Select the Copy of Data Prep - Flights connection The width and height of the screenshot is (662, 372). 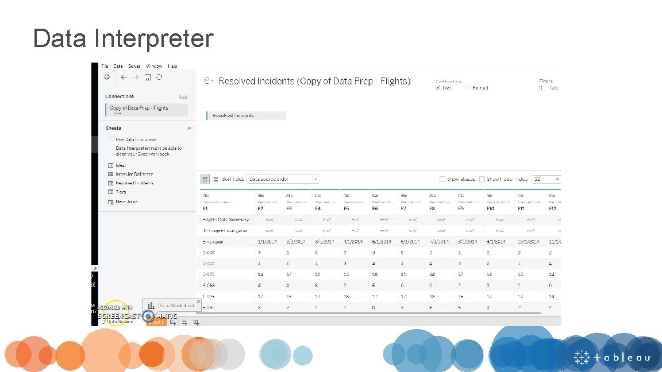pyautogui.click(x=147, y=109)
